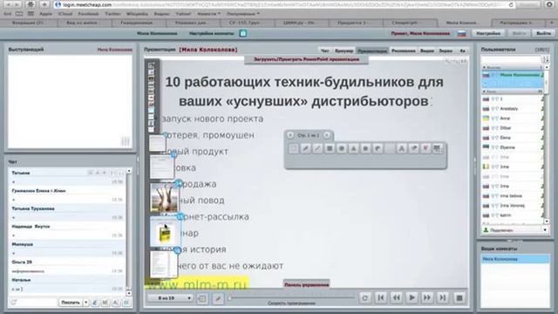
Task: Click the slide panel icon beside slide selector
Action: (x=202, y=298)
